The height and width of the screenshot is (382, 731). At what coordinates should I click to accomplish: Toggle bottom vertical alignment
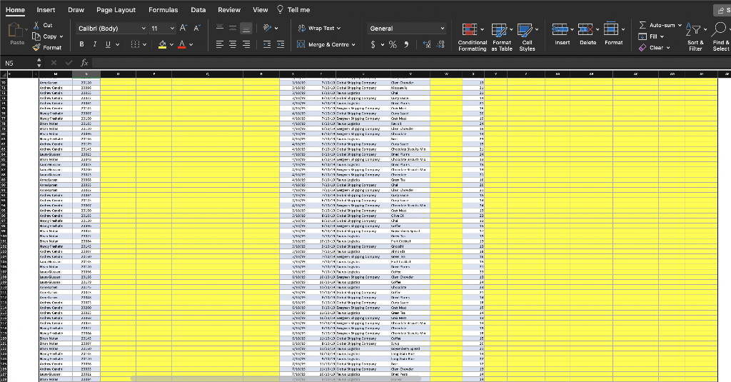point(246,28)
